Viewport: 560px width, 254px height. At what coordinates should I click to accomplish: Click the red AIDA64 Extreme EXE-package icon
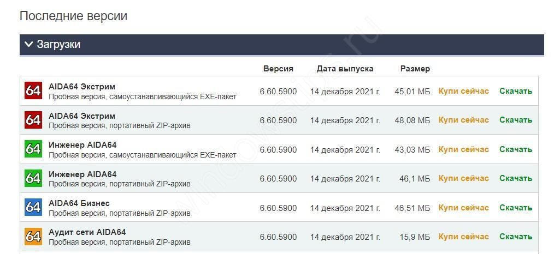tap(33, 91)
